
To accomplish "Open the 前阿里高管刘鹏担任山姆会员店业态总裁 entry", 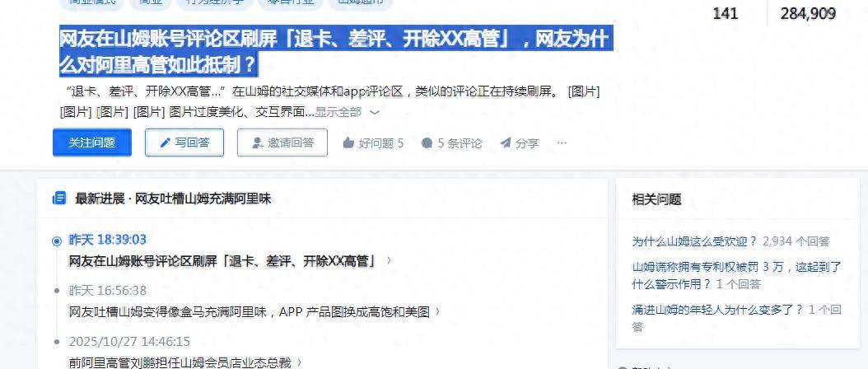I will pyautogui.click(x=185, y=363).
